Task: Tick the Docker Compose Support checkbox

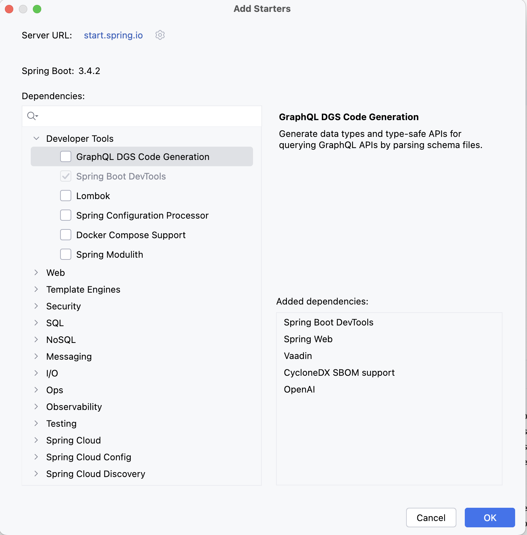Action: tap(66, 235)
